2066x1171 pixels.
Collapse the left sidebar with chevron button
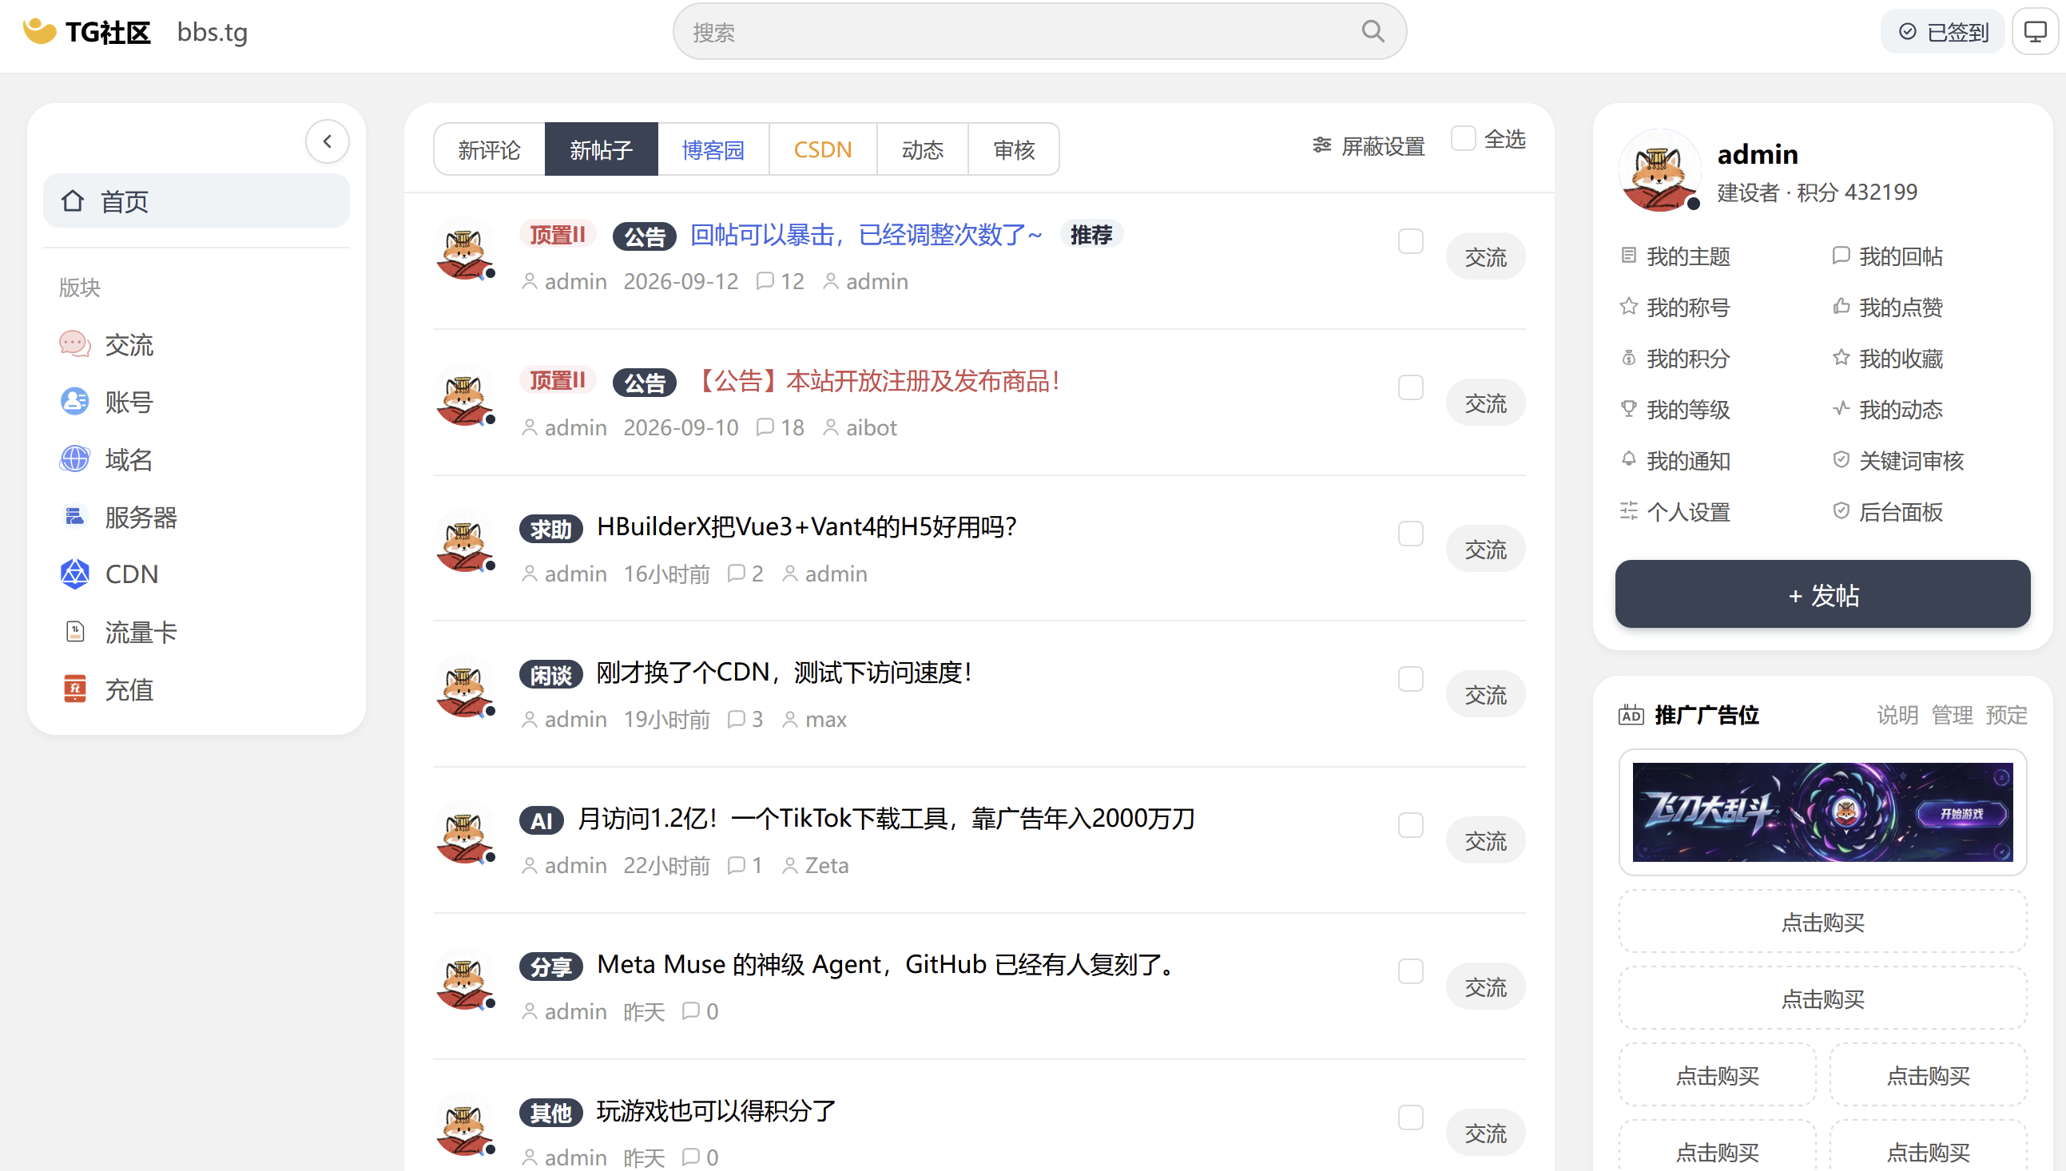pos(328,141)
